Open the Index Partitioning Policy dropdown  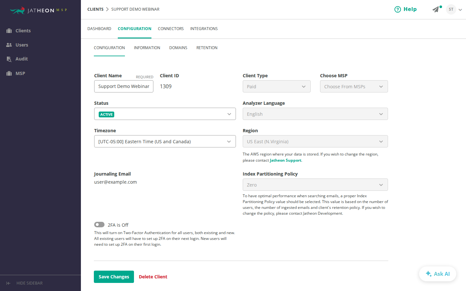coord(315,185)
